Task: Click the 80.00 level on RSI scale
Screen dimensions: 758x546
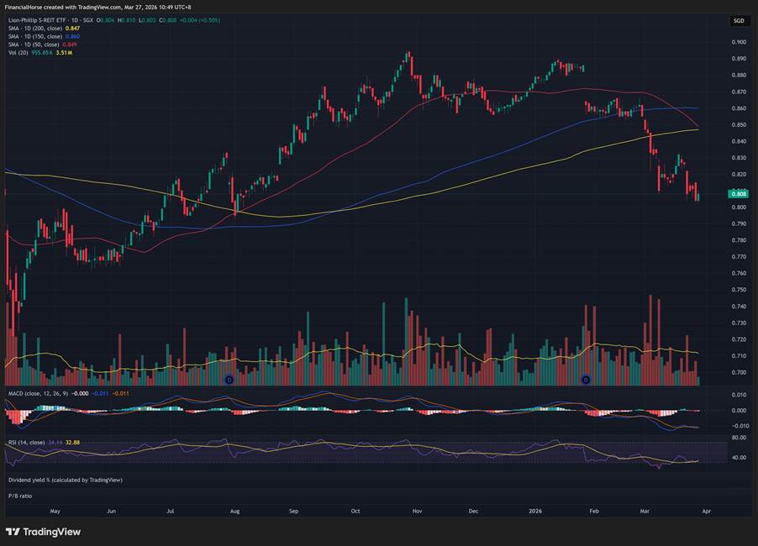Action: point(740,438)
